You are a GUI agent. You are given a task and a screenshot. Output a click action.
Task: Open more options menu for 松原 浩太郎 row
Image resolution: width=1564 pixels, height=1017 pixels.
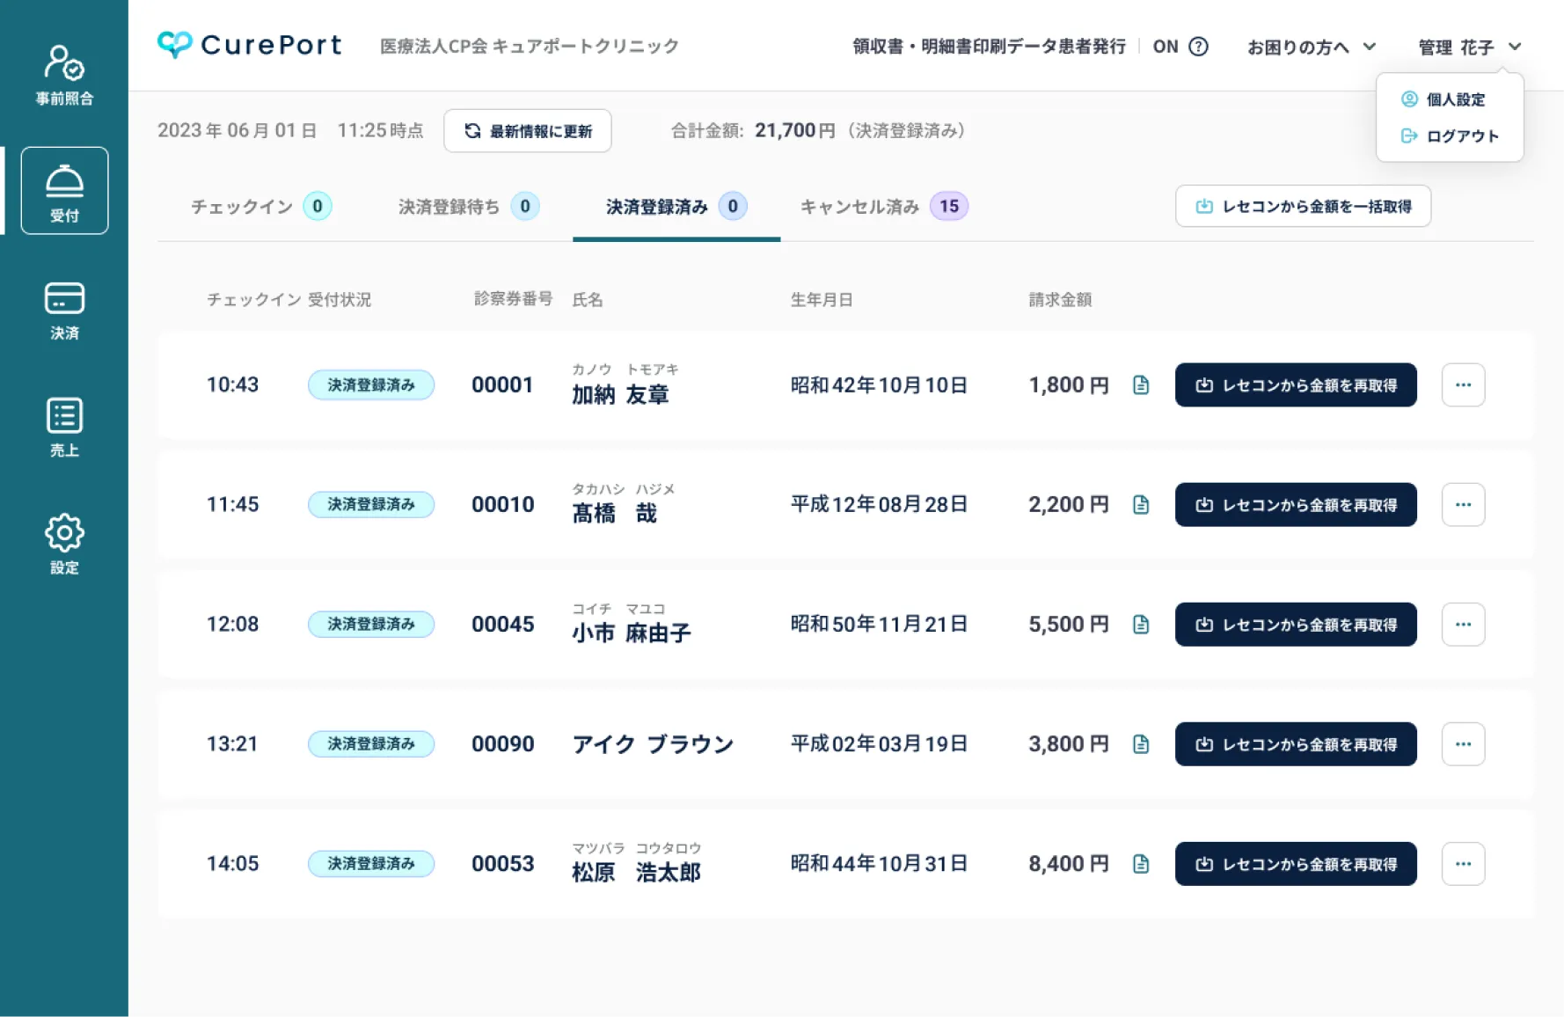point(1463,864)
